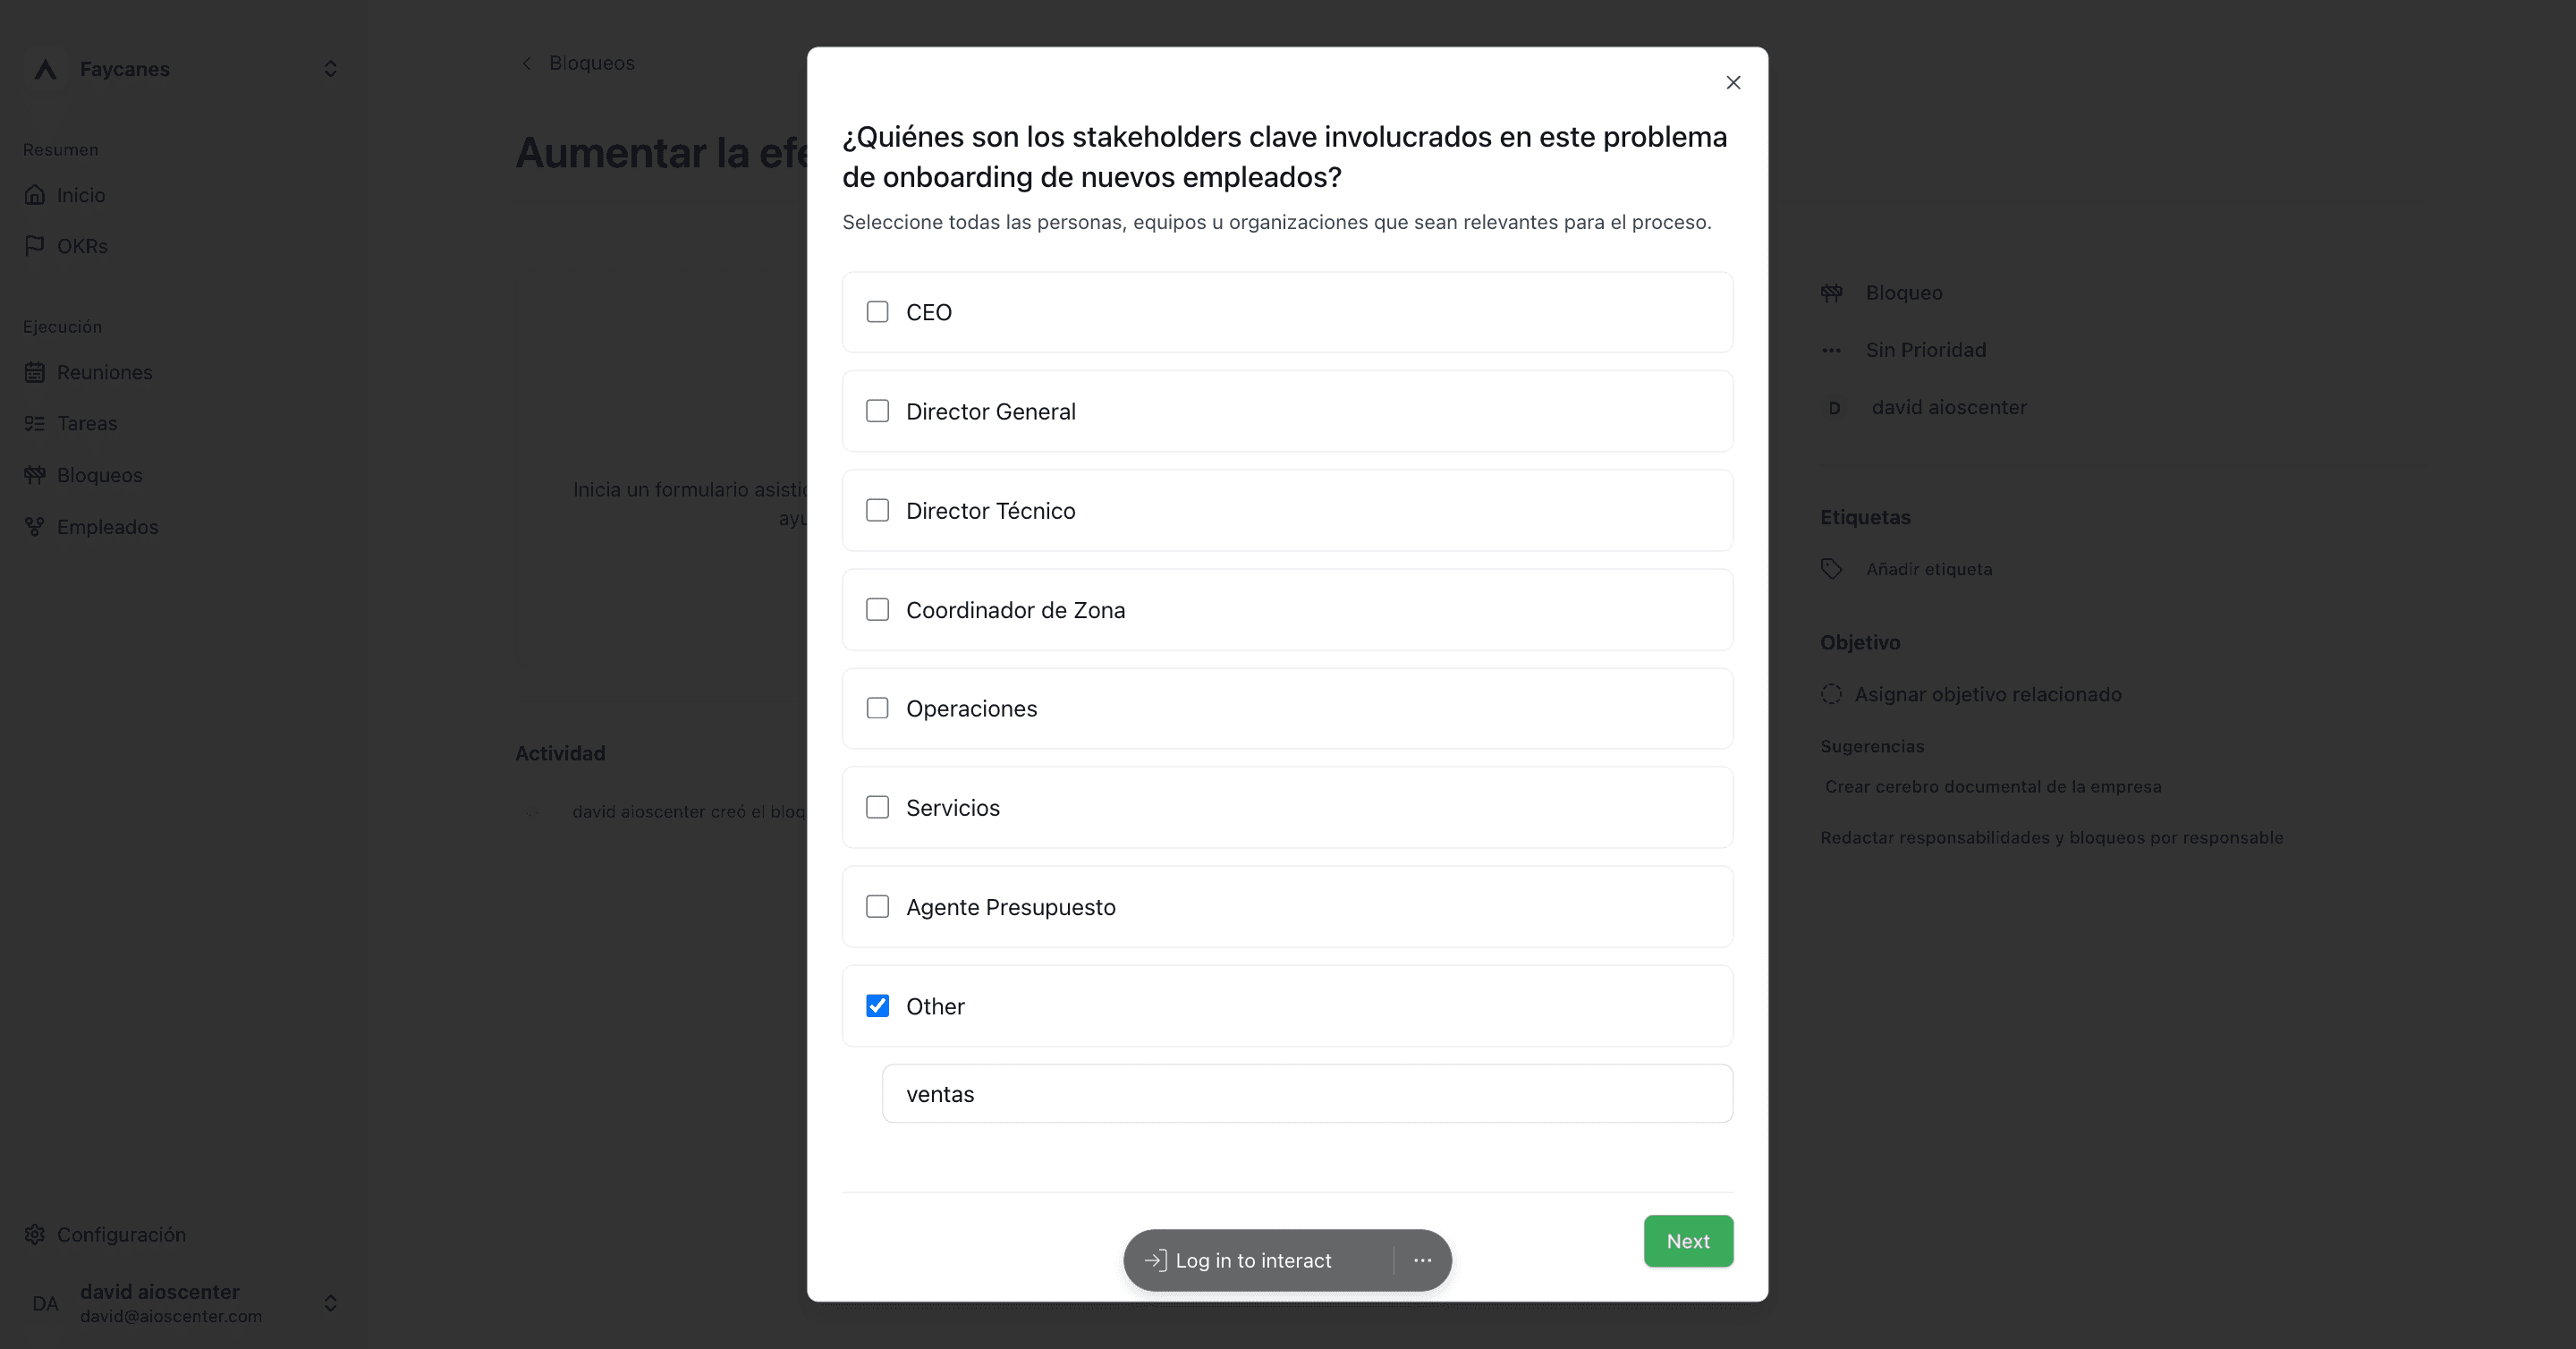The image size is (2576, 1349).
Task: Go back using the Bloqueos chevron
Action: [x=526, y=63]
